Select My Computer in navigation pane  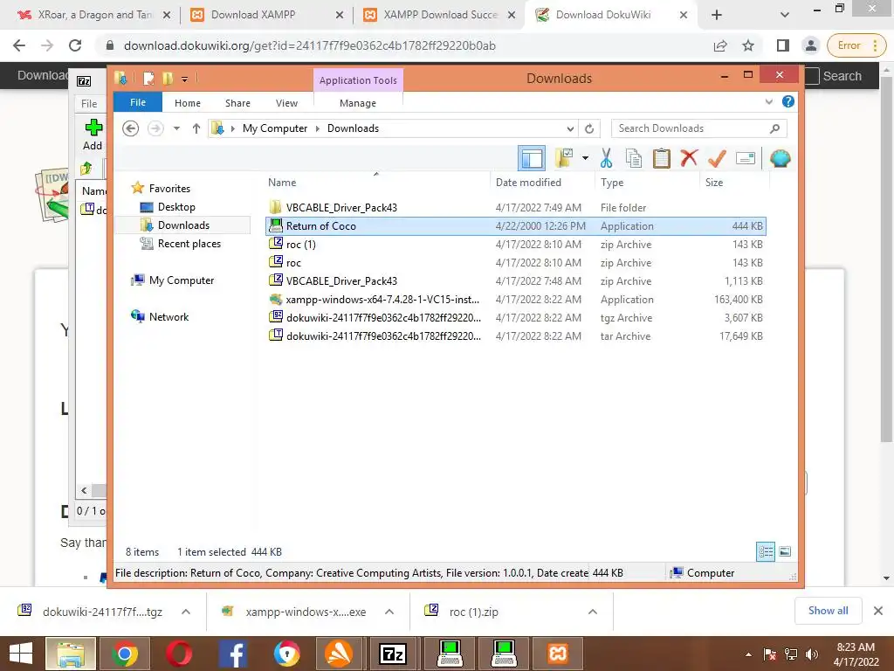(x=182, y=280)
